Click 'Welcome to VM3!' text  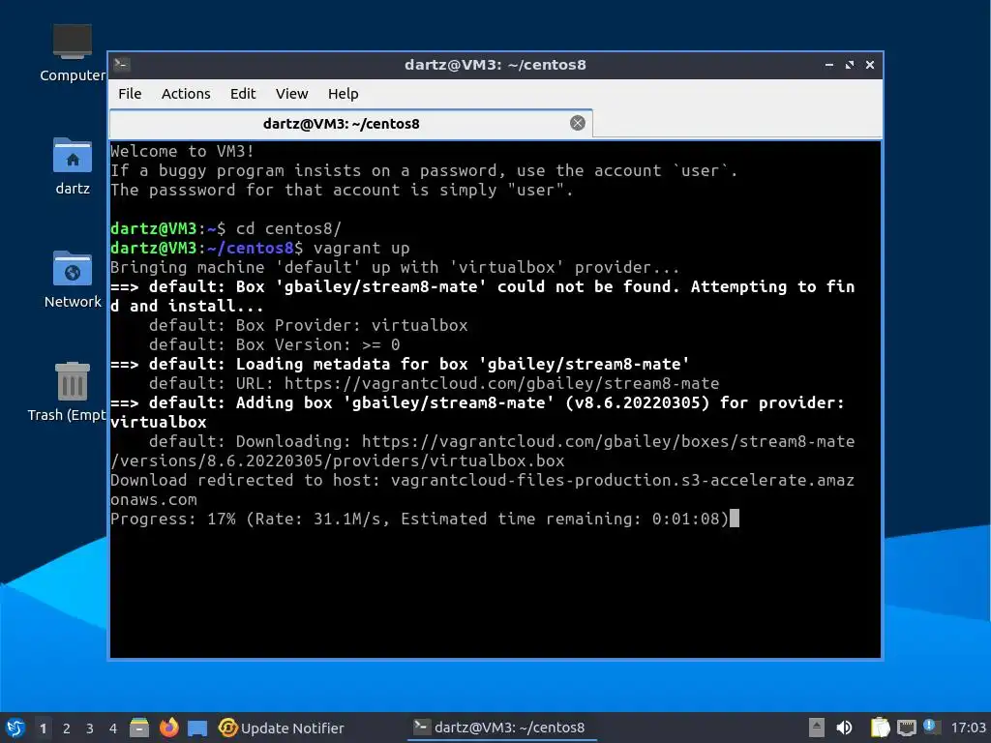(183, 152)
